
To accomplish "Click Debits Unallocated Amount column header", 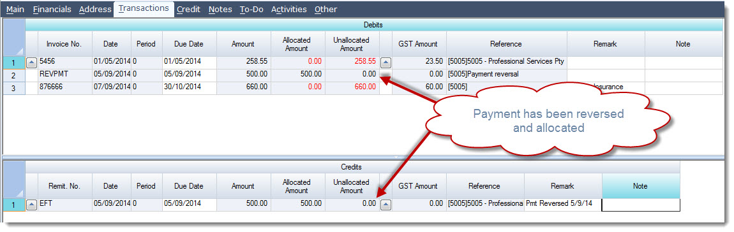I will click(352, 44).
